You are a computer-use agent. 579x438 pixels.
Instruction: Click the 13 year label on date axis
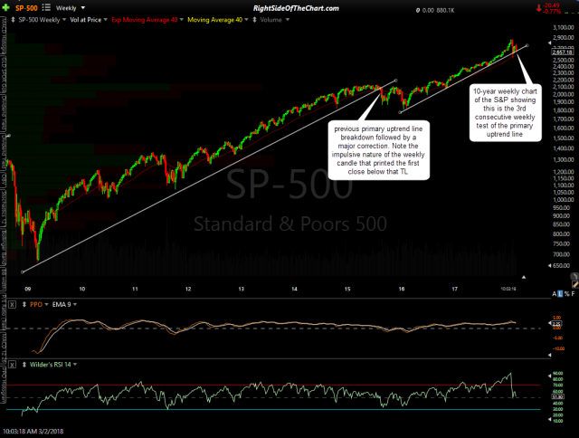tap(242, 289)
